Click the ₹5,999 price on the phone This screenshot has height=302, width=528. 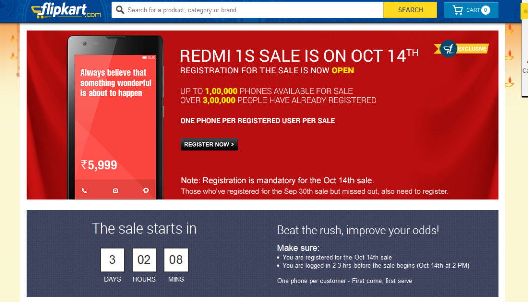click(99, 165)
